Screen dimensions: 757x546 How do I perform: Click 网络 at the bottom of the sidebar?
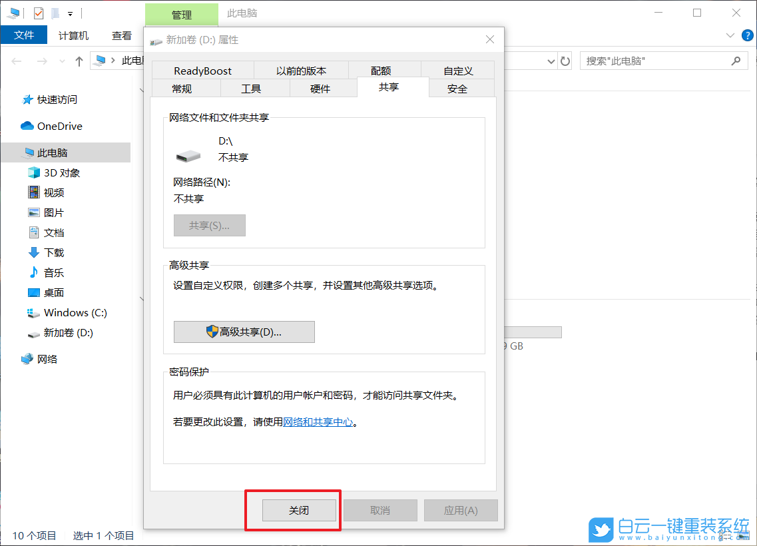[x=48, y=358]
